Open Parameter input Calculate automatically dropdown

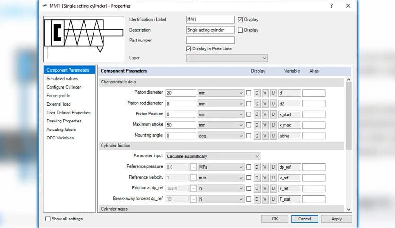point(213,156)
